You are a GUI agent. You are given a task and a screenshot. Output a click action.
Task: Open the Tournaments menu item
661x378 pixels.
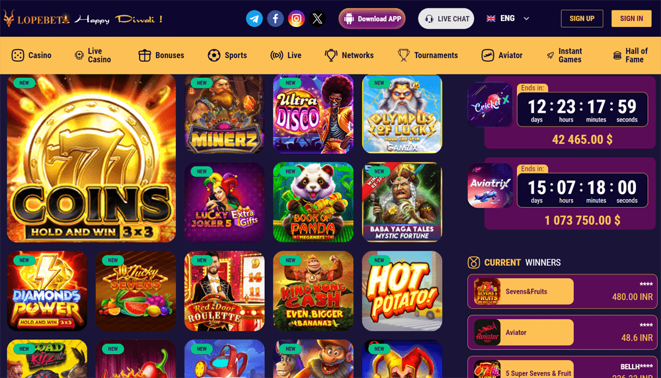point(428,55)
